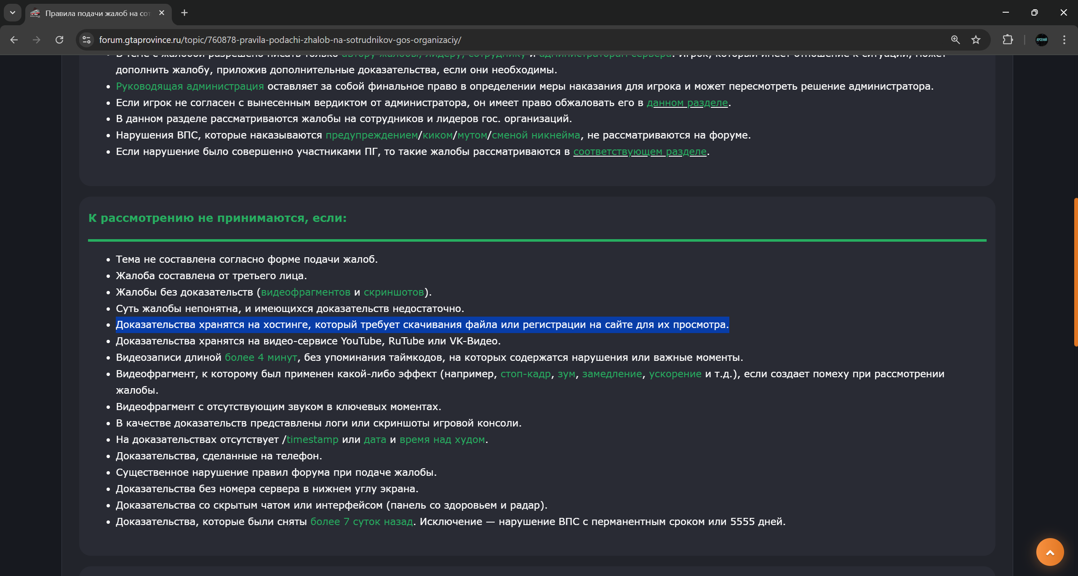Screen dimensions: 1078x576
Task: Click the browser back arrow
Action: pos(14,40)
